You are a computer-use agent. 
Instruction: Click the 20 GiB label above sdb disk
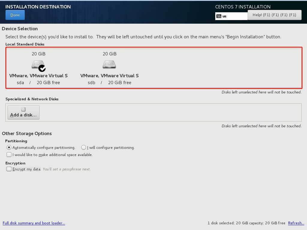(110, 54)
